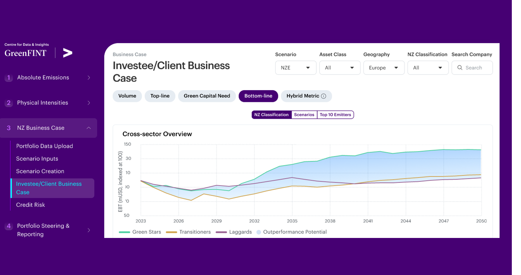Viewport: 521px width, 275px height.
Task: Click the Hybrid Metric info icon
Action: pos(323,96)
